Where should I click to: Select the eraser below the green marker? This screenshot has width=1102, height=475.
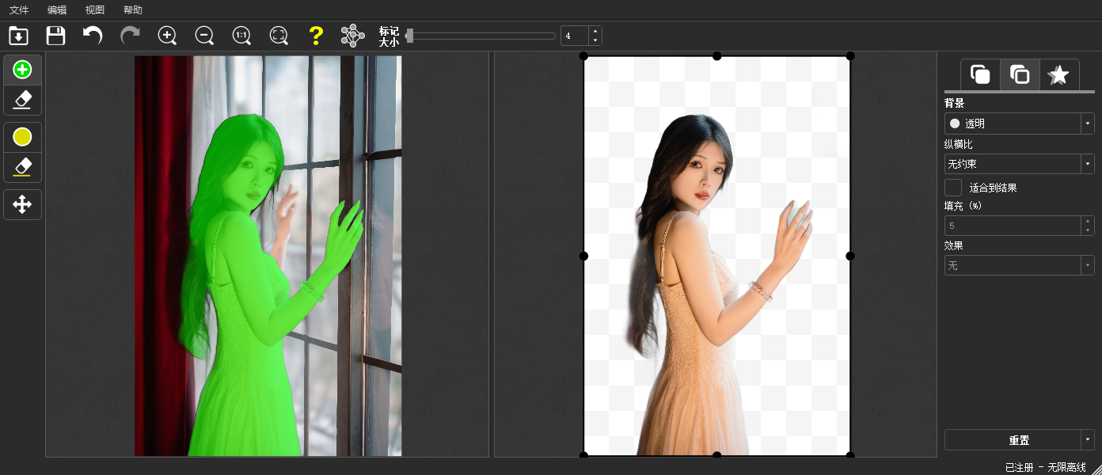pyautogui.click(x=22, y=100)
